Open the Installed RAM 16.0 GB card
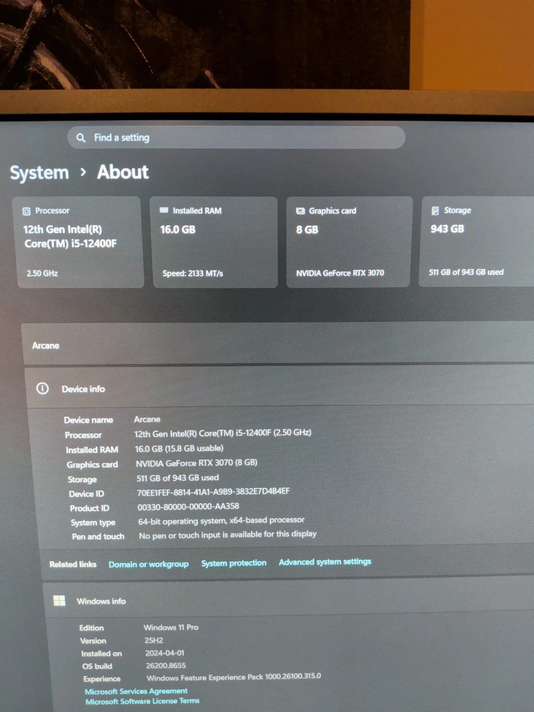The height and width of the screenshot is (712, 534). [x=214, y=242]
